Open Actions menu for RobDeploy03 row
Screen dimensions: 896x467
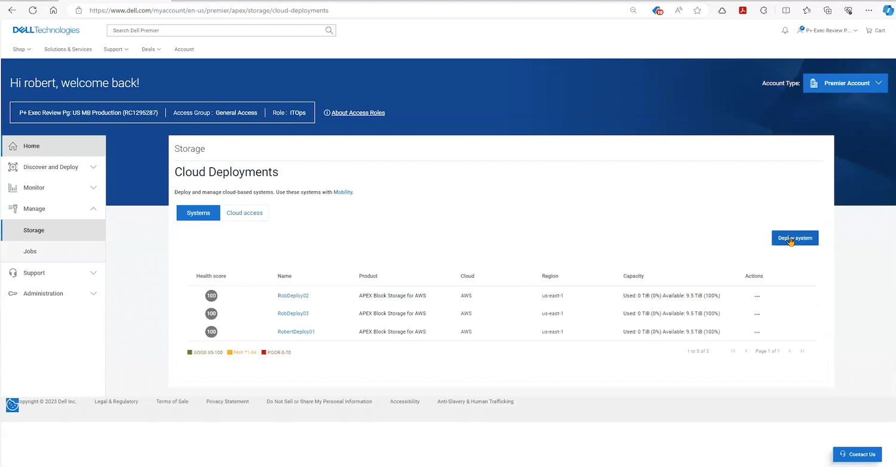tap(757, 314)
